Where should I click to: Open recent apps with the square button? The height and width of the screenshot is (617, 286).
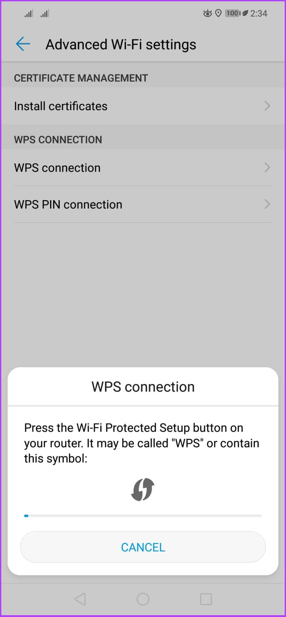(x=206, y=599)
